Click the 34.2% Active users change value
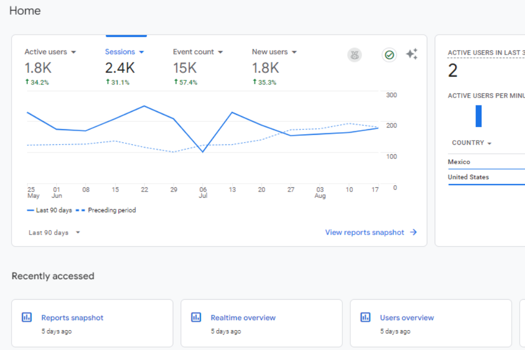 click(x=37, y=82)
